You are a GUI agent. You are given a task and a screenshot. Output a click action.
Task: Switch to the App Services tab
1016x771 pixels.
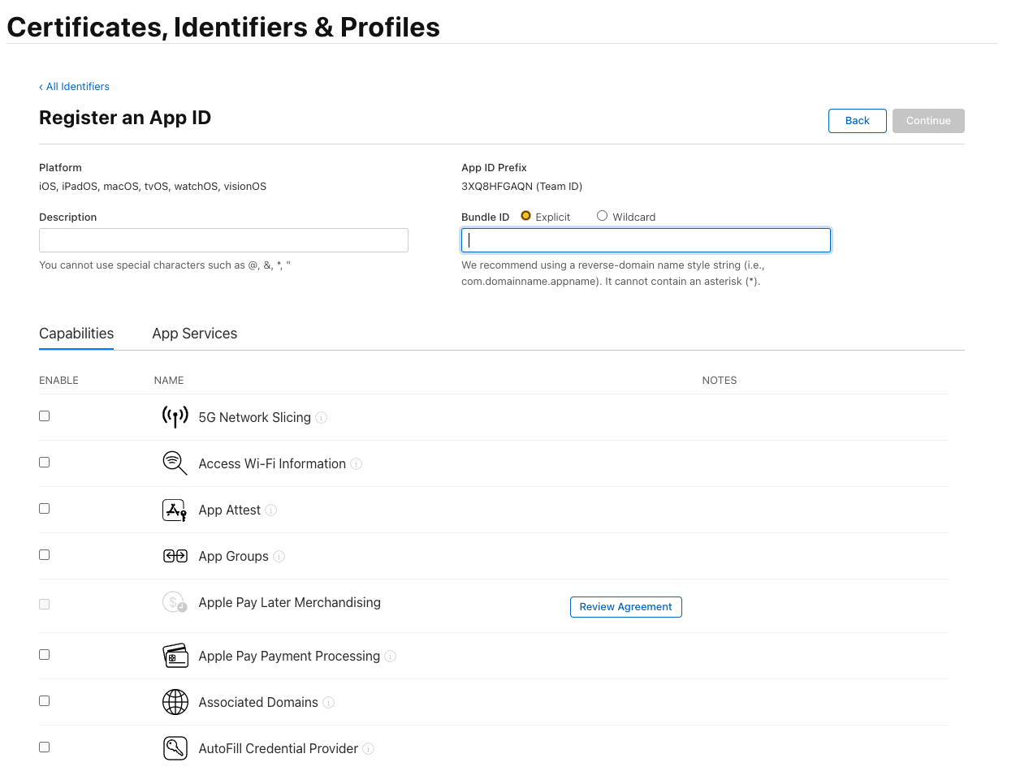coord(195,334)
